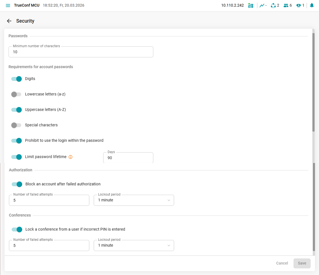Open the active conferences count icon

pos(273,6)
